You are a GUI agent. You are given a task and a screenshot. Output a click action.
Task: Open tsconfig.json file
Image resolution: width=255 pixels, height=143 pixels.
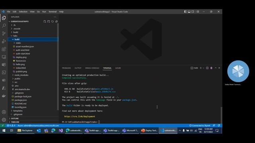pos(33,107)
